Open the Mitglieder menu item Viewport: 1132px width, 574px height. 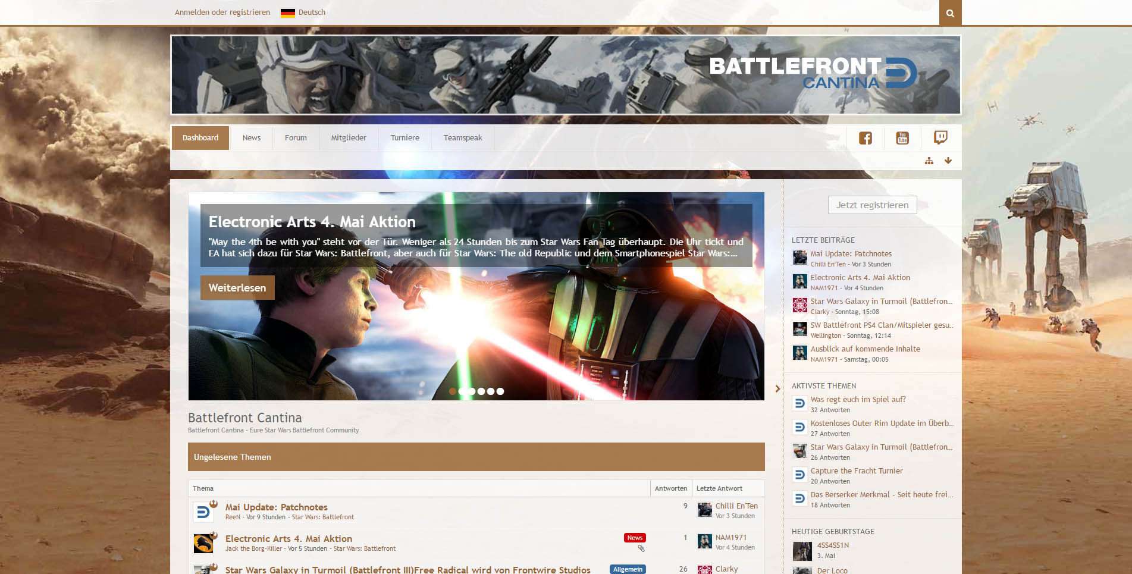(349, 138)
